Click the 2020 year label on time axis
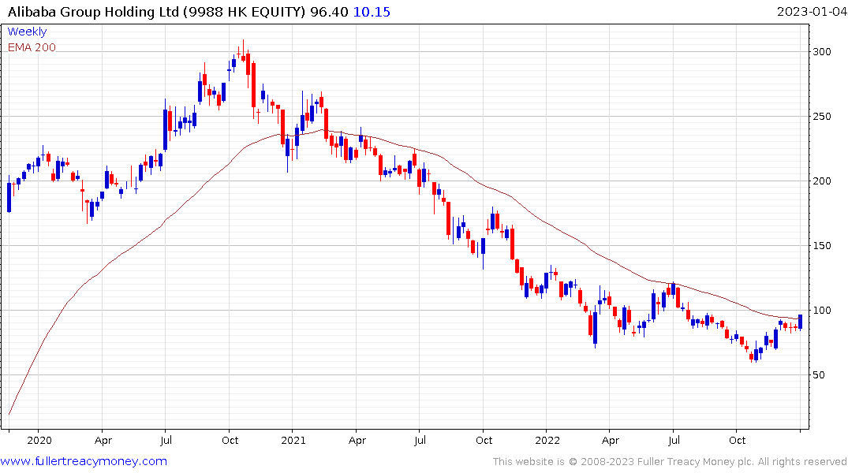Viewport: 848px width, 473px height. (x=39, y=441)
